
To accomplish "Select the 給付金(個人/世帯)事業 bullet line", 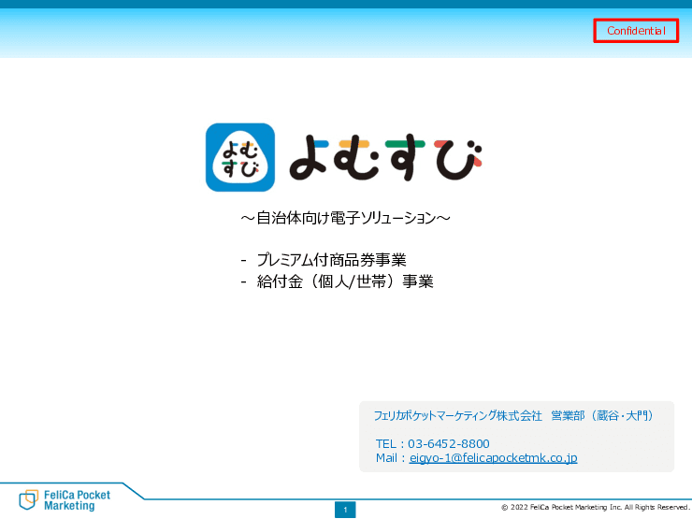I will (x=345, y=281).
